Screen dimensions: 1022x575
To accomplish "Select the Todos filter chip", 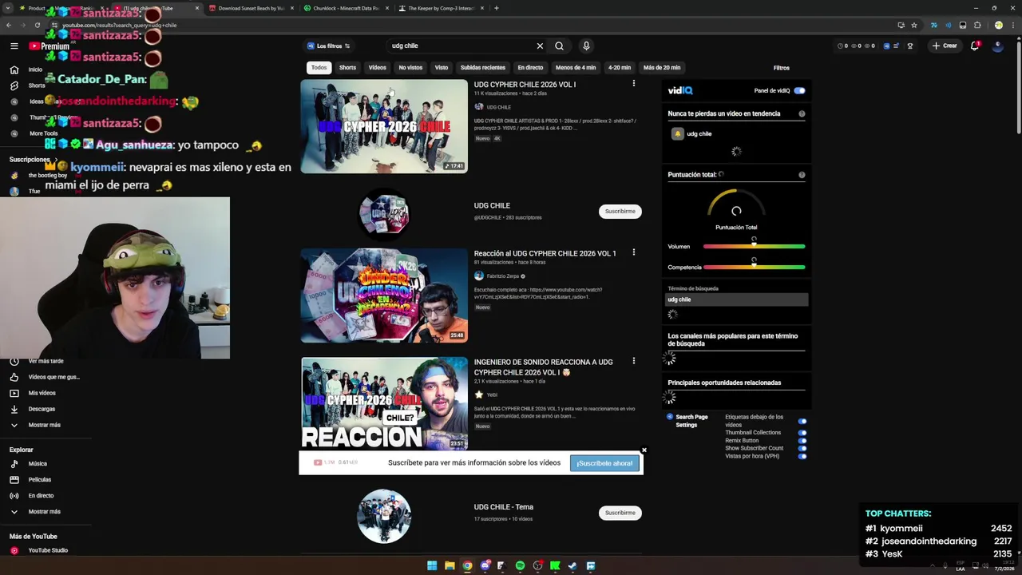I will pos(319,68).
